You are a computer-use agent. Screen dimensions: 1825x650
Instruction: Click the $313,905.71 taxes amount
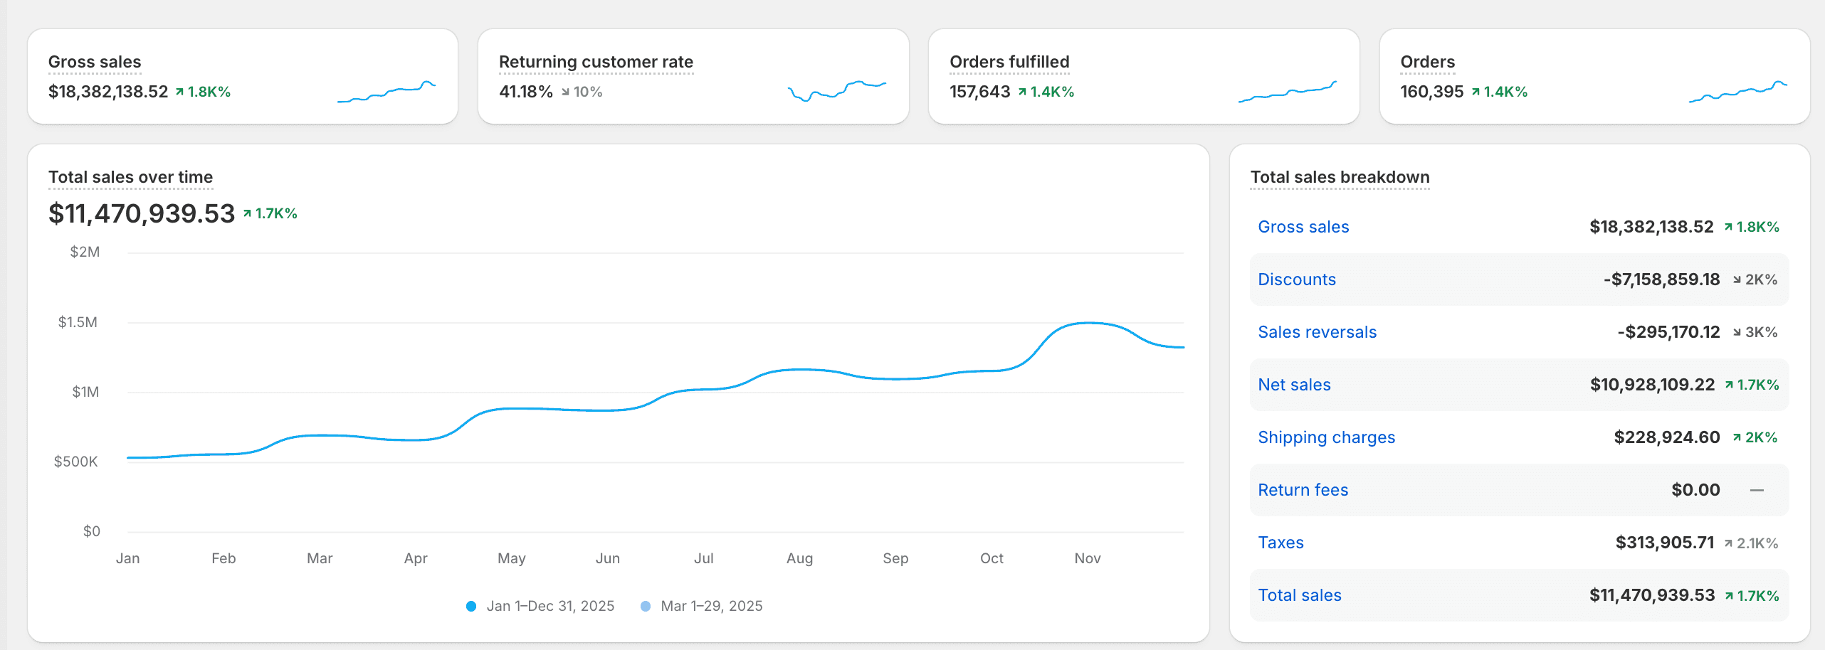(x=1664, y=543)
